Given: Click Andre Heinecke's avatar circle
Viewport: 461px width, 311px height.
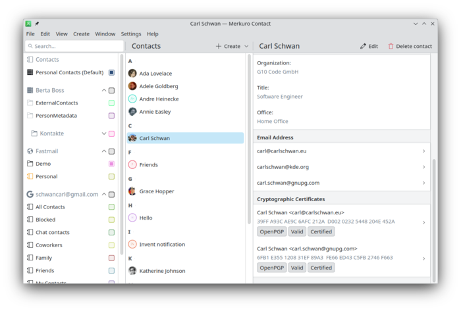Looking at the screenshot, I should (x=132, y=99).
